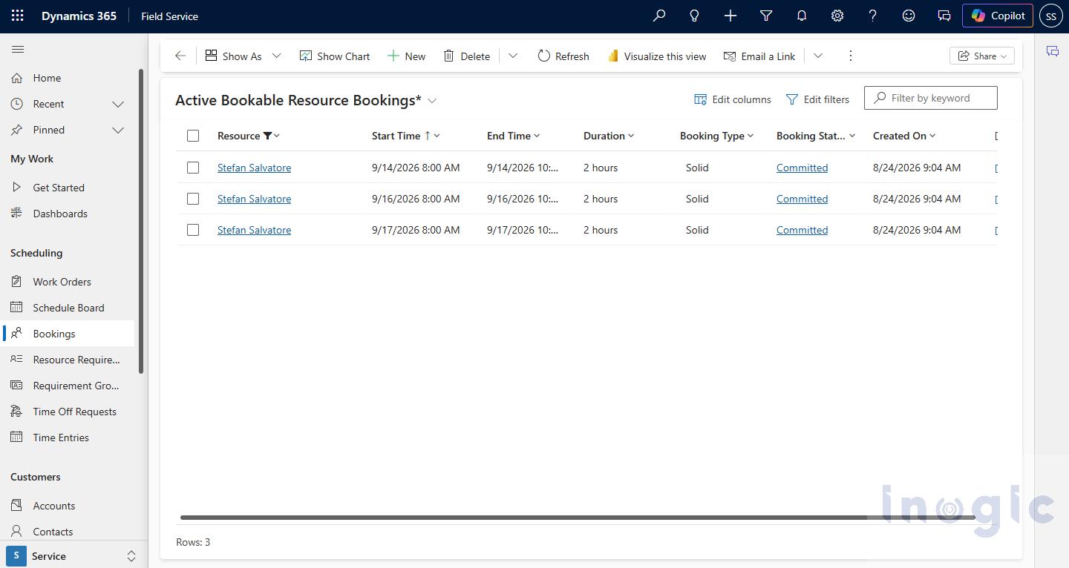Open Stefan Salvatore link in 9/17 row
1069x568 pixels.
tap(254, 230)
